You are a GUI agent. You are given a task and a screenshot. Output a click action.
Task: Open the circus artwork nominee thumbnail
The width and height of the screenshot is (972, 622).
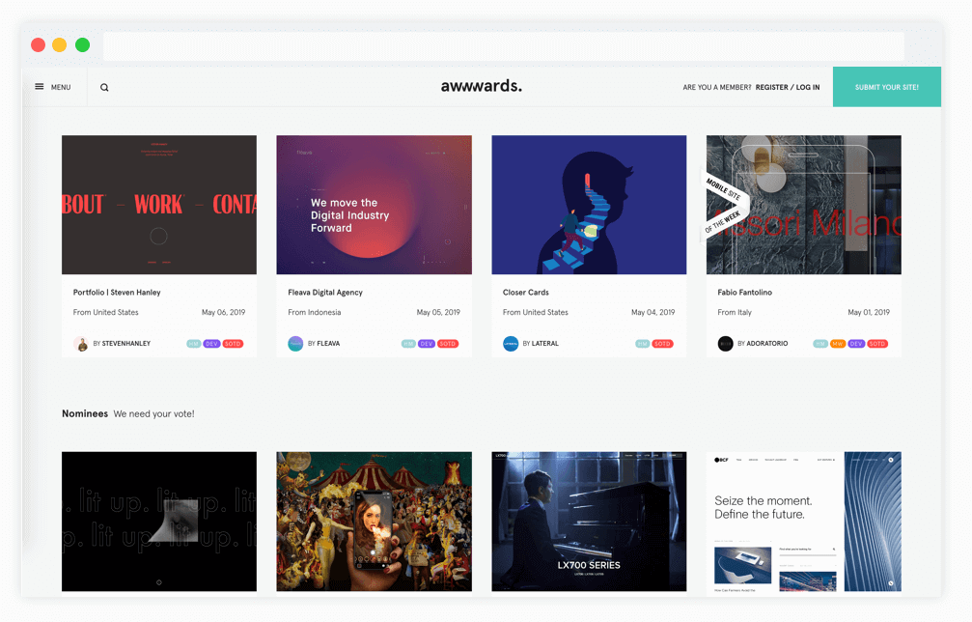click(374, 521)
